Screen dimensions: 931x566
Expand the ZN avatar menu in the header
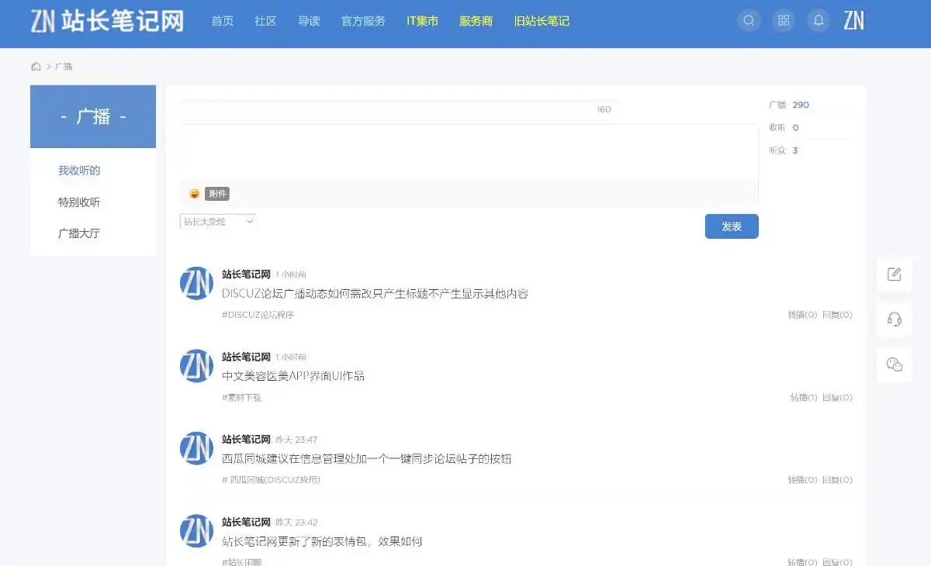[854, 21]
